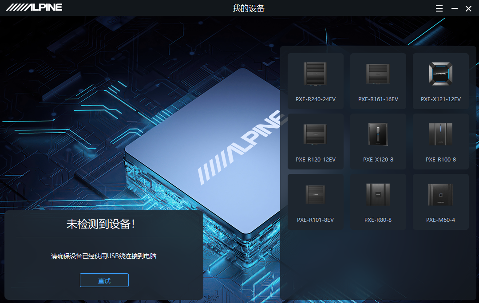Open the hamburger menu in title bar

439,8
